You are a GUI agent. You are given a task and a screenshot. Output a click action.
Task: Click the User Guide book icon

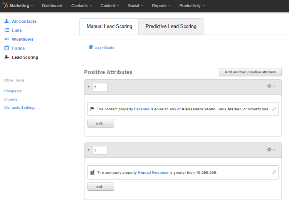91,47
